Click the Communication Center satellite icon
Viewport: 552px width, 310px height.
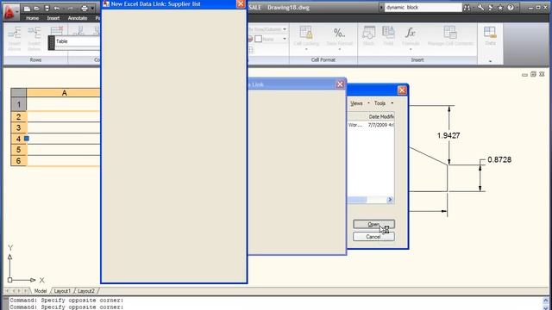tap(491, 8)
